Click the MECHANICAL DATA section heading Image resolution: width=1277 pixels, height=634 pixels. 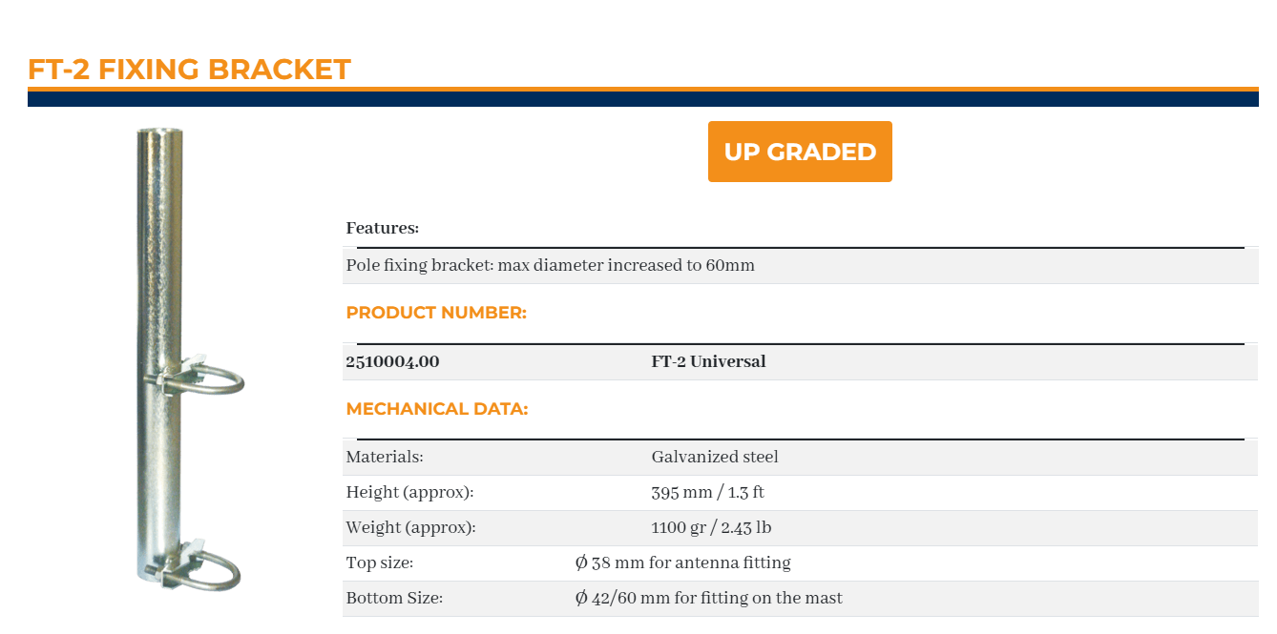(x=437, y=409)
